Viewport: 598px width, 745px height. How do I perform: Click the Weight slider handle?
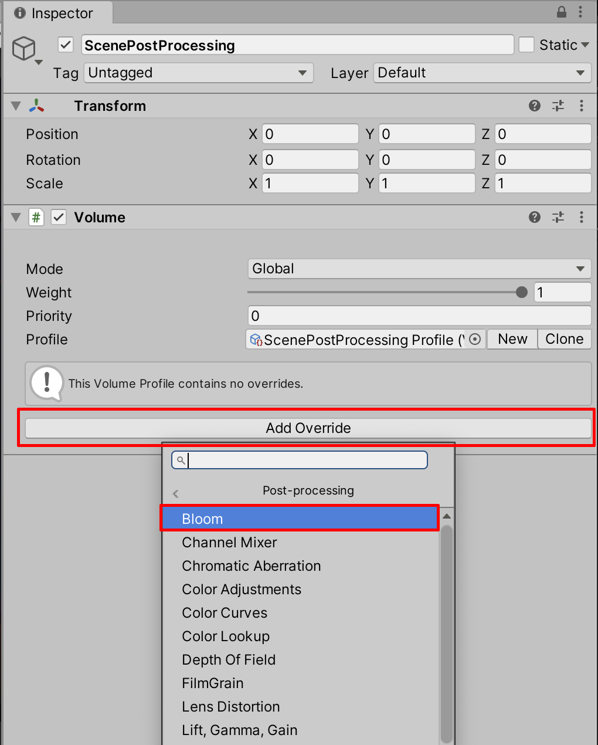(522, 292)
